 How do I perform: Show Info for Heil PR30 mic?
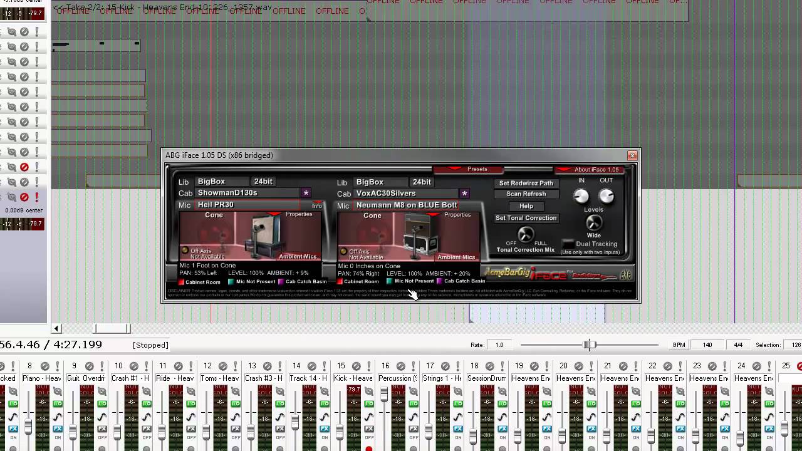pyautogui.click(x=316, y=205)
